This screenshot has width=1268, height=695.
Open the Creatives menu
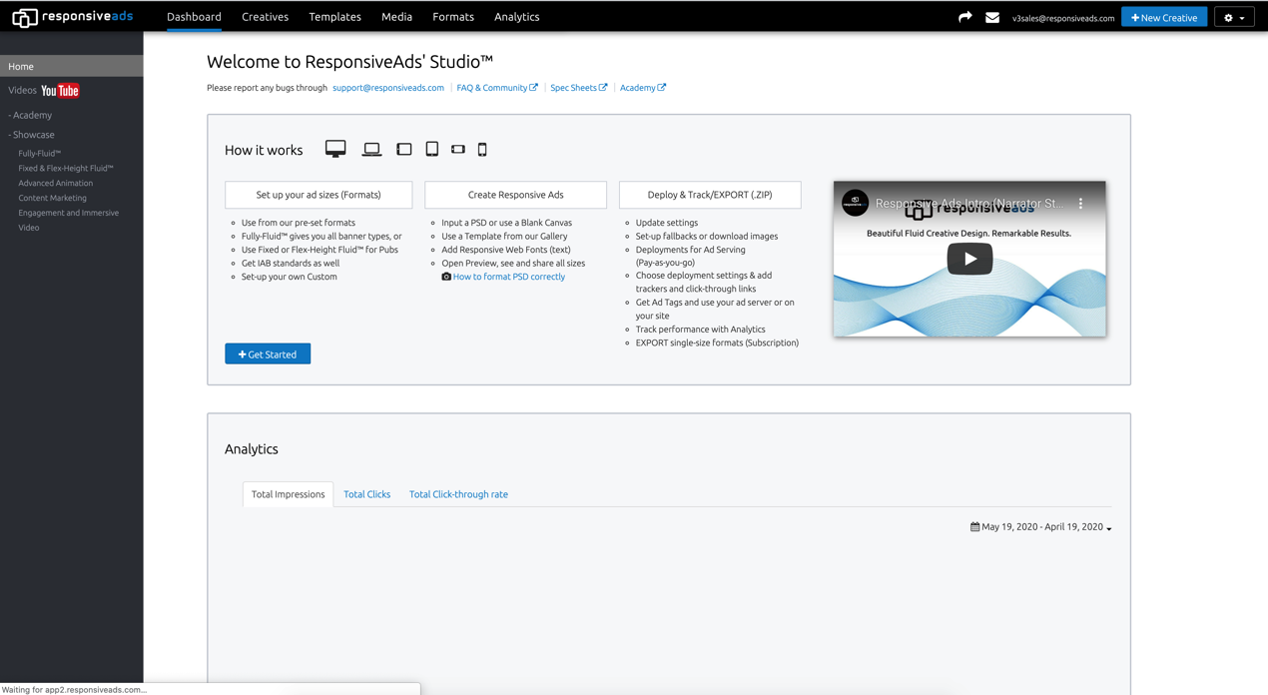pyautogui.click(x=265, y=17)
